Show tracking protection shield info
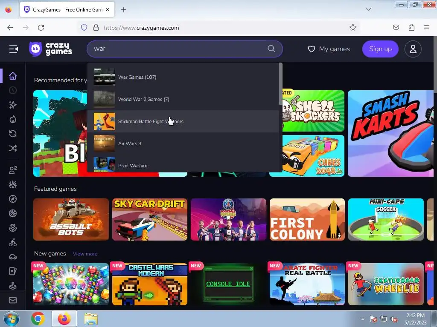 [84, 28]
